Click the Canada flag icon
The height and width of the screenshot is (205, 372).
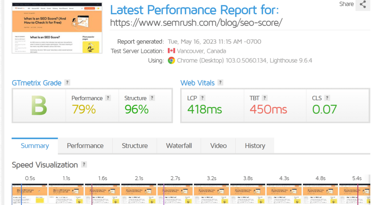[171, 51]
